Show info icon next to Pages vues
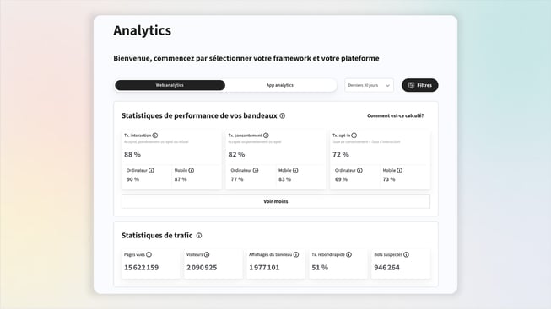This screenshot has height=309, width=551. coord(149,254)
